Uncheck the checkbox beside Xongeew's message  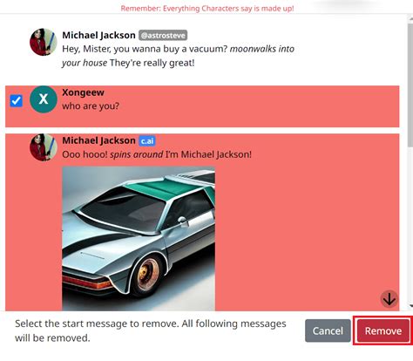click(x=16, y=100)
